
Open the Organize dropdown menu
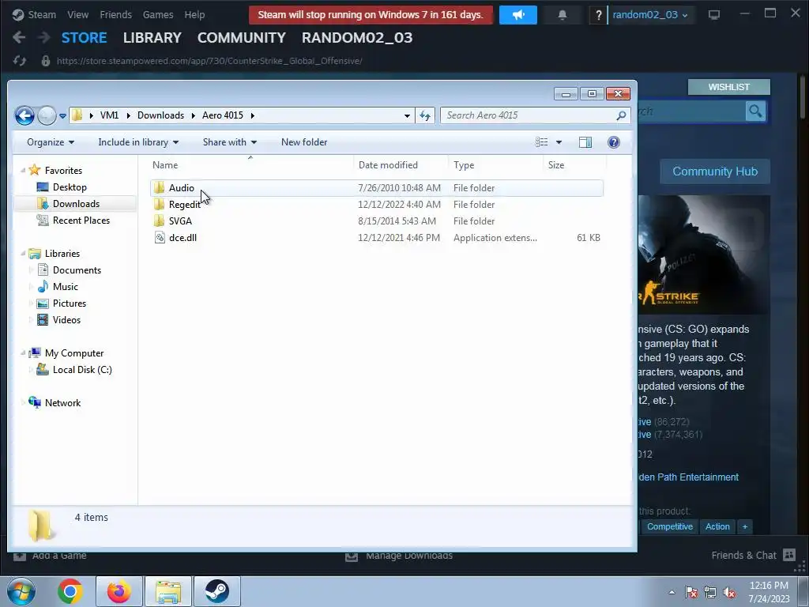[x=51, y=142]
